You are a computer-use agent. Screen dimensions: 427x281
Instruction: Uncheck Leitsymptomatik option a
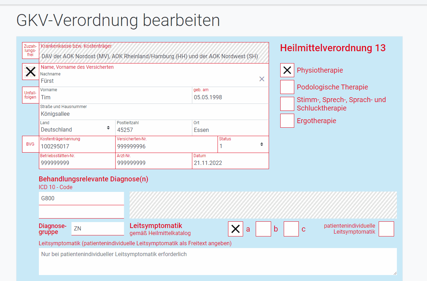(235, 229)
